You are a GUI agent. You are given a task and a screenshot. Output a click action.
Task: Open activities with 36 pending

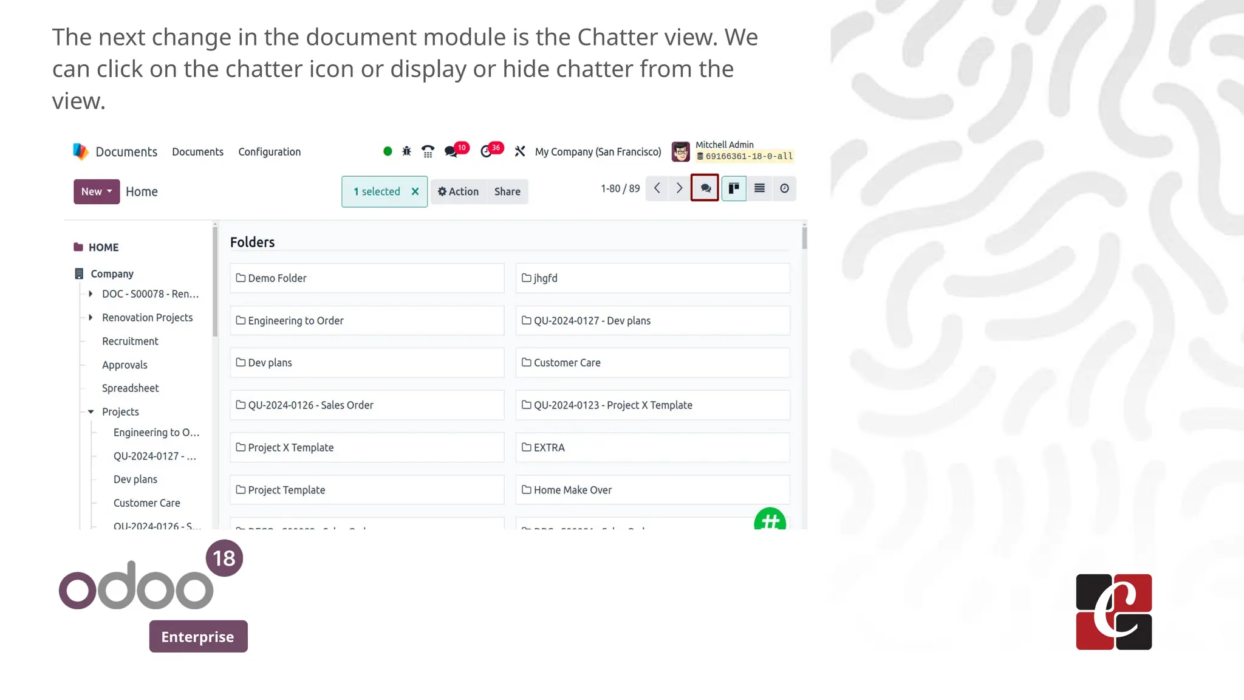487,151
